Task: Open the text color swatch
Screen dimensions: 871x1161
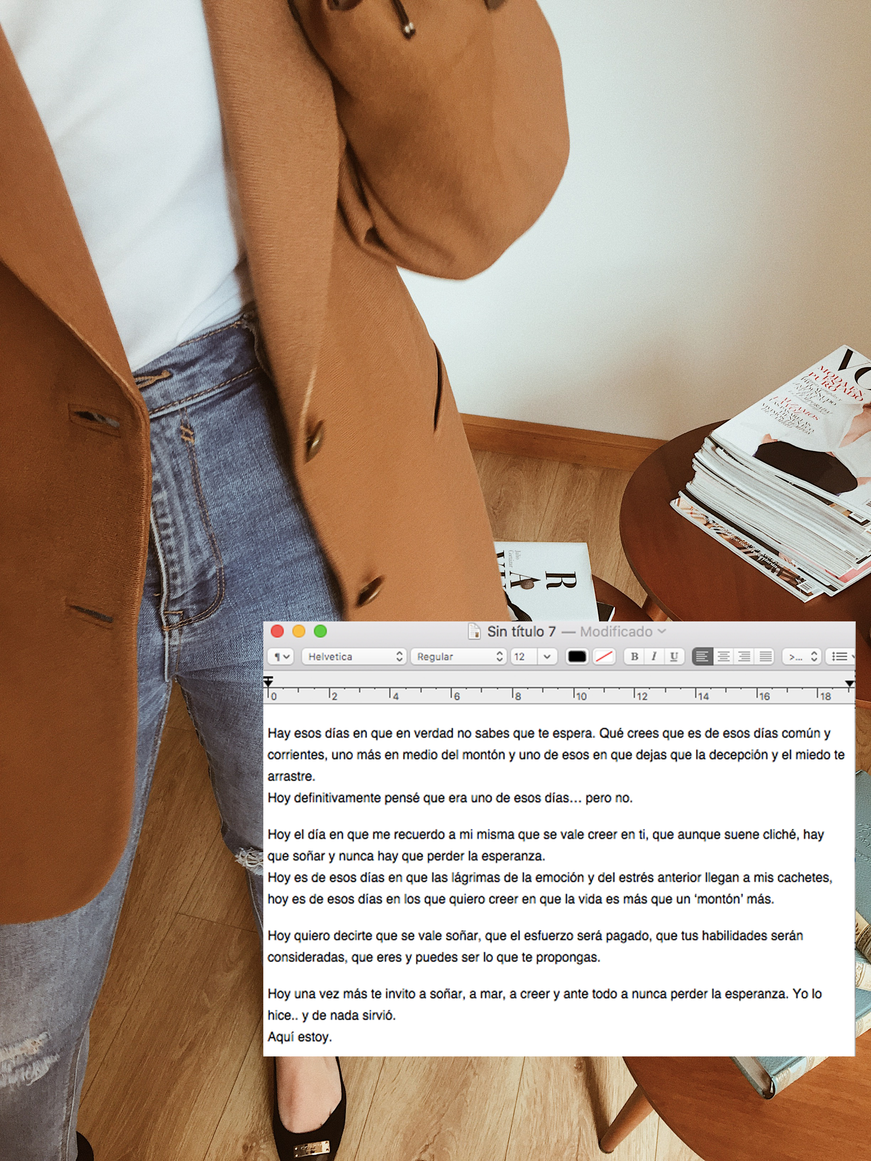Action: coord(577,657)
